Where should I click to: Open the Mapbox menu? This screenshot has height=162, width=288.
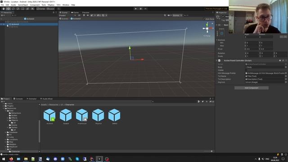point(51,5)
